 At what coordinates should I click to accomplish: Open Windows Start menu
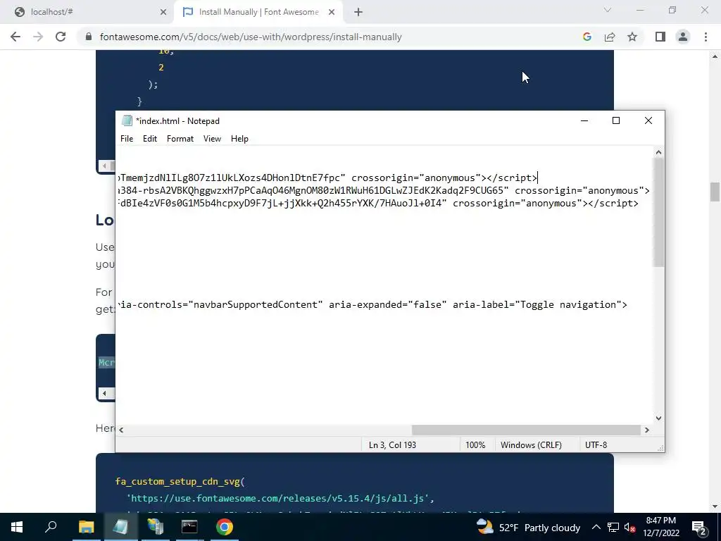[17, 527]
